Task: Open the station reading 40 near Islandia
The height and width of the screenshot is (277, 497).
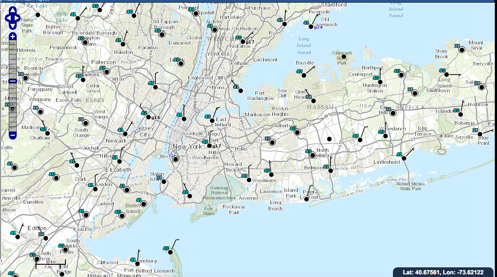Action: point(461,115)
